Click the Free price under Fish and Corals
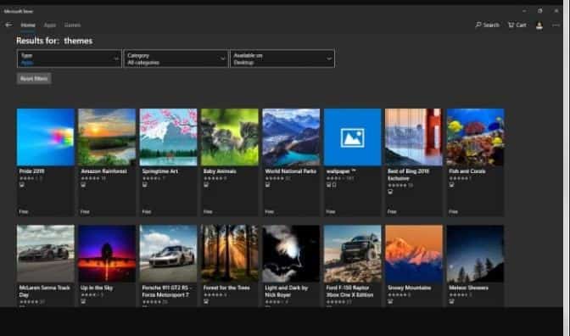The image size is (570, 336). (x=453, y=211)
